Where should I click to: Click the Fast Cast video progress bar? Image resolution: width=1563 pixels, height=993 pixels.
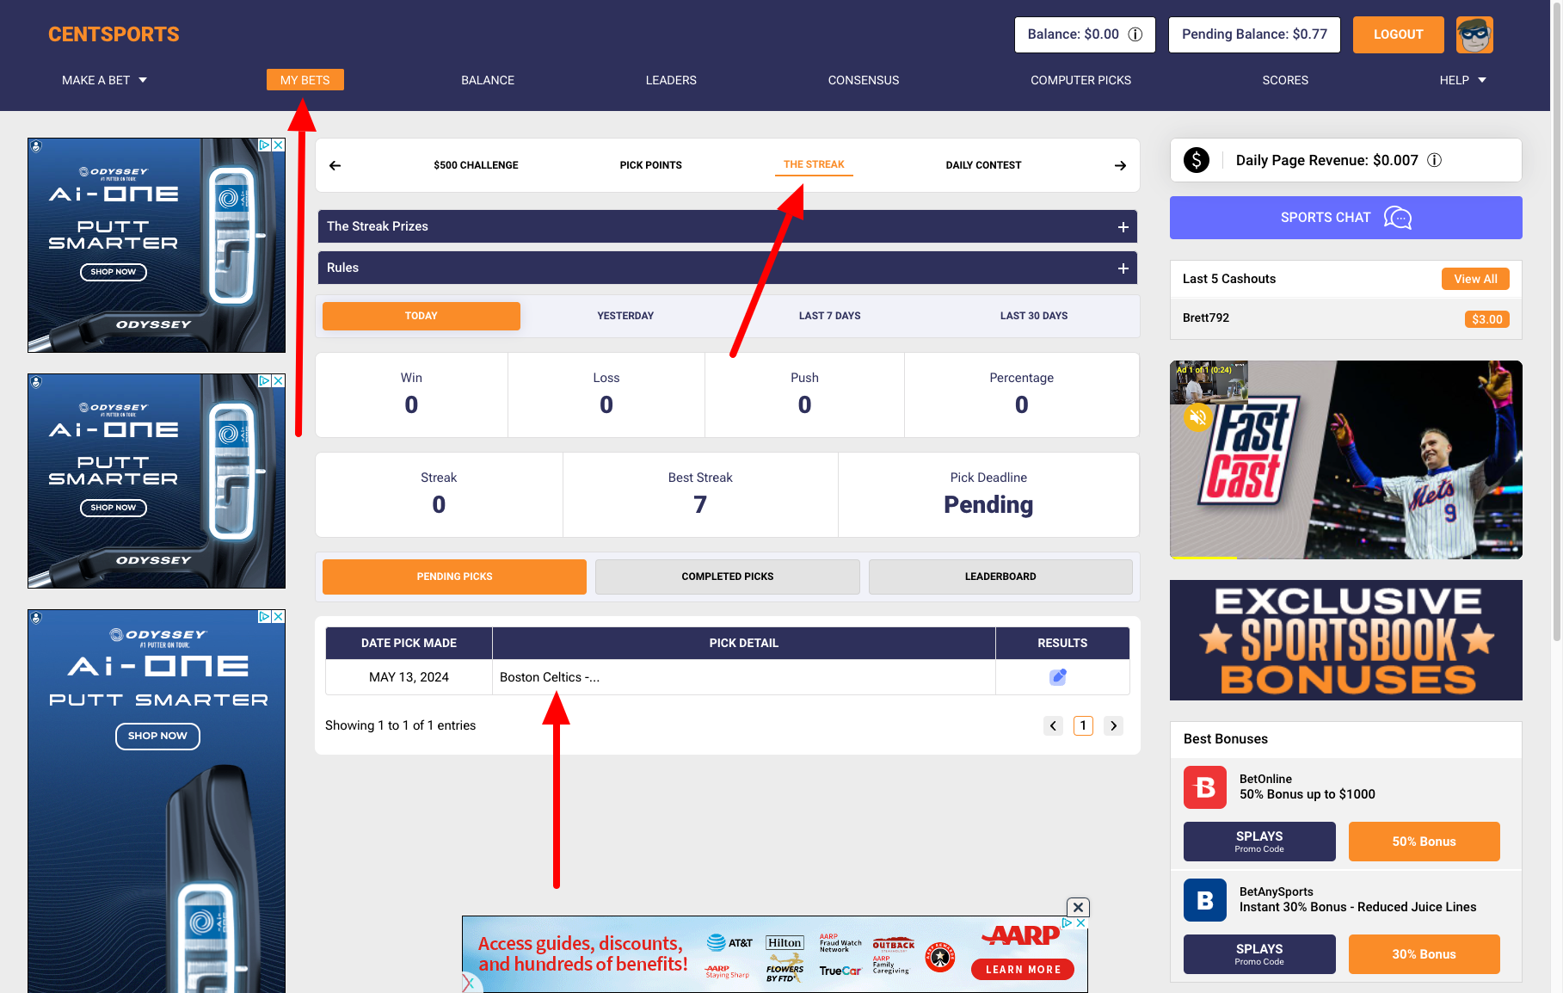pos(1345,558)
